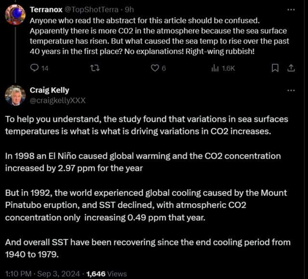The image size is (308, 279).
Task: Reply to Terranox's tweet
Action: click(34, 68)
